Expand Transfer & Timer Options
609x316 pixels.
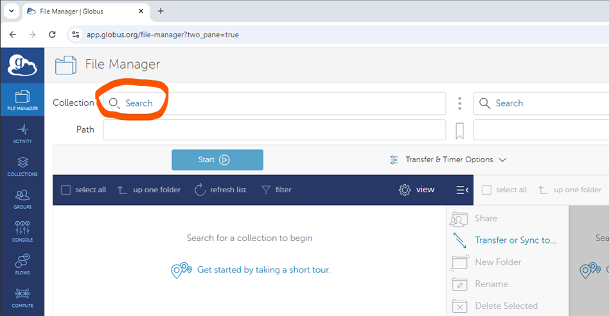tap(448, 160)
